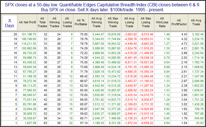This screenshot has height=127, width=206.
Task: Select percent profitable value 62.50
Action: pos(84,86)
